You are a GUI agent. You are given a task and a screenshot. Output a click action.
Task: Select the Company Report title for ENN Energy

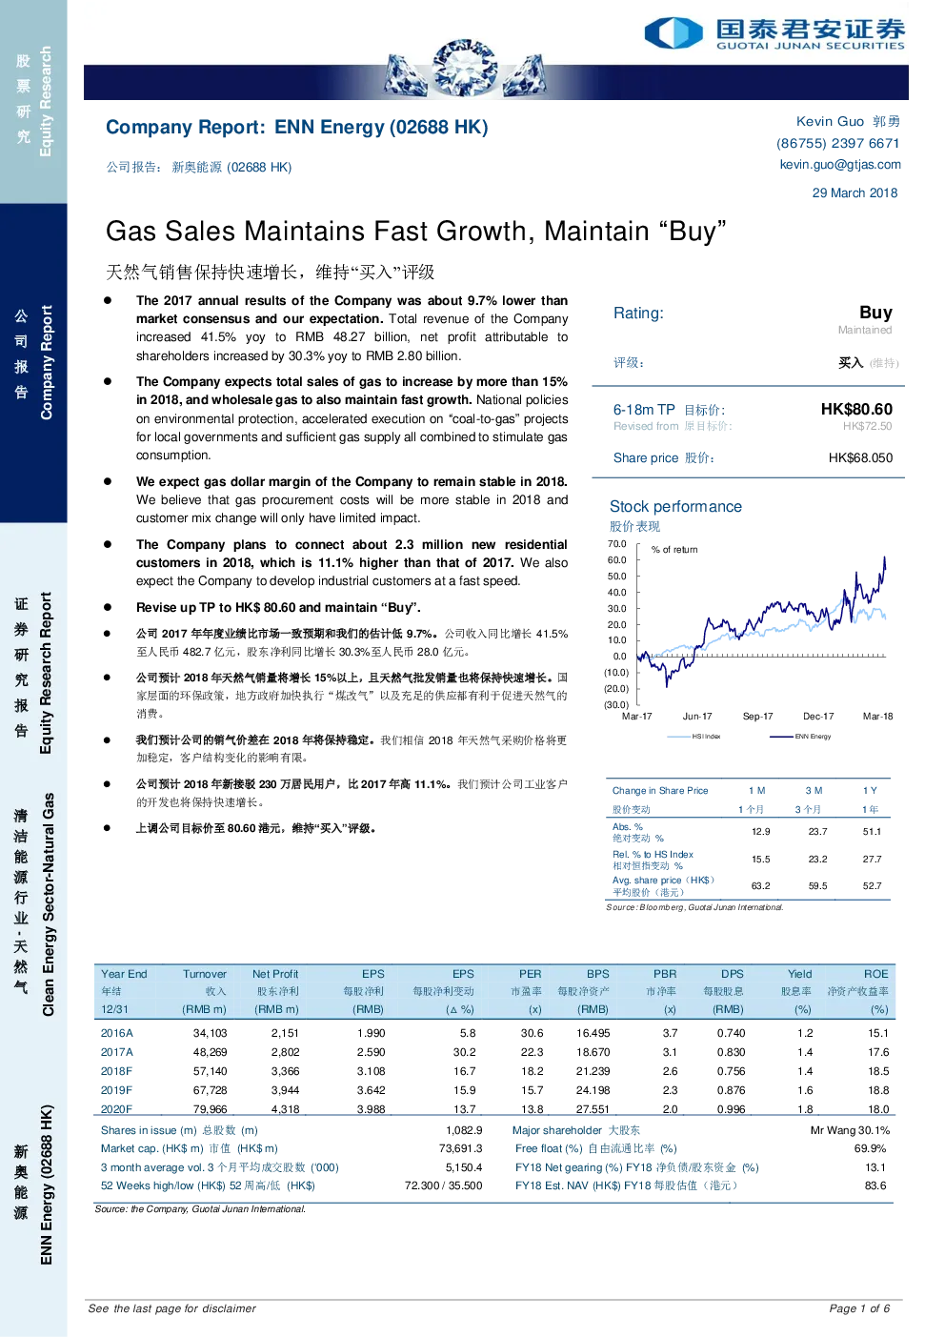click(296, 127)
